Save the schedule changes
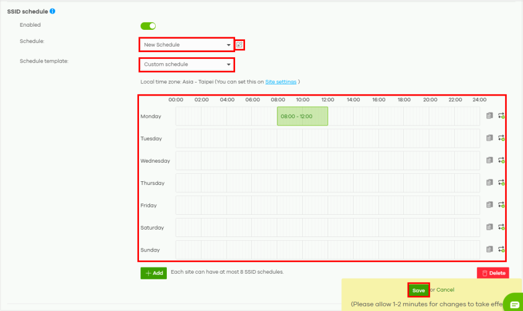This screenshot has height=311, width=523. coord(419,290)
